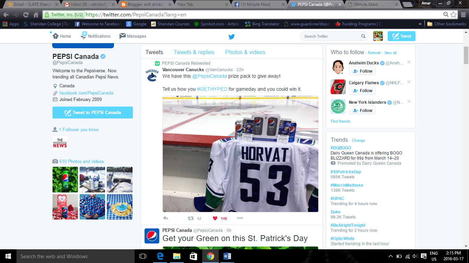The width and height of the screenshot is (469, 263).
Task: Expand the bookmarks overflow chevron
Action: 420,24
